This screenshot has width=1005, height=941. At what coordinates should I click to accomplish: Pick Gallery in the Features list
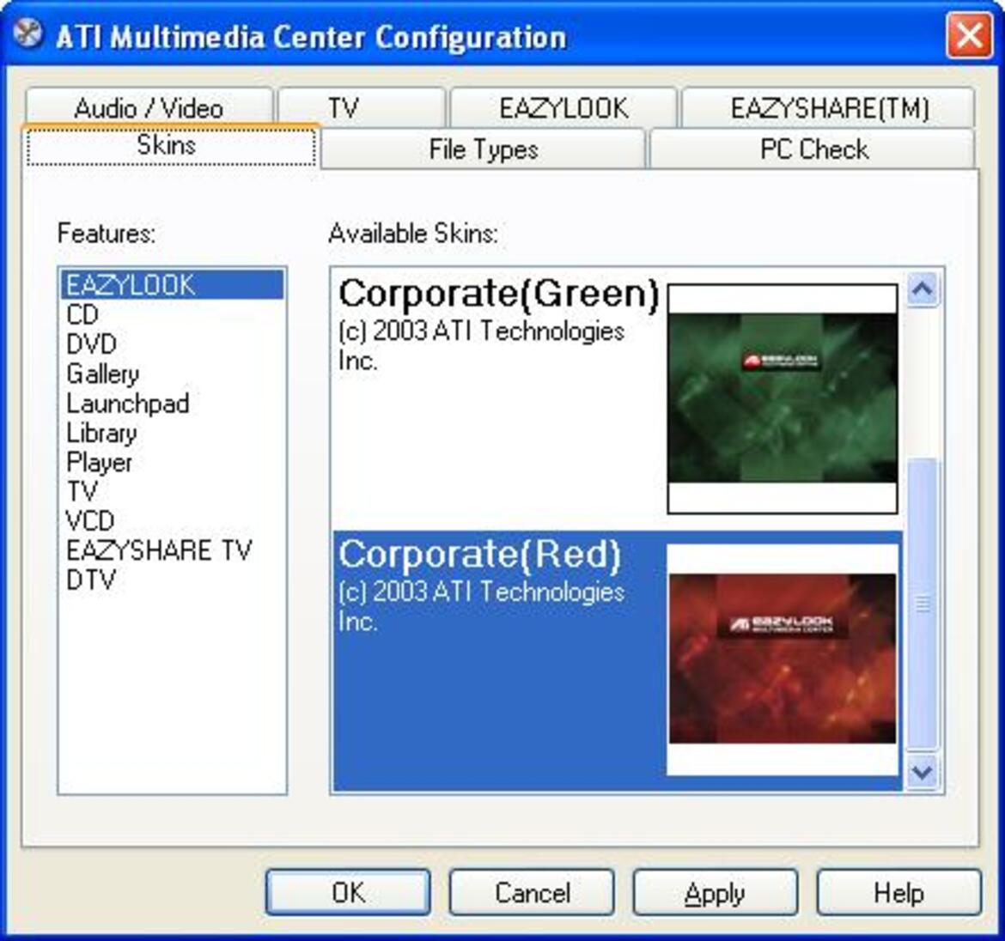(x=172, y=373)
